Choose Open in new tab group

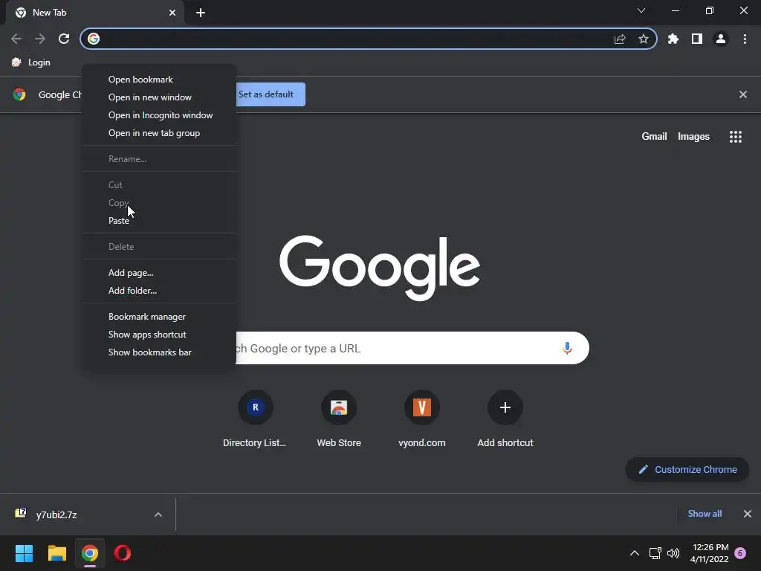159,133
